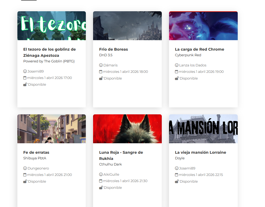Click the open padlock icon in La carga de Red Chrome card
Screen dimensions: 265x207
176,78
